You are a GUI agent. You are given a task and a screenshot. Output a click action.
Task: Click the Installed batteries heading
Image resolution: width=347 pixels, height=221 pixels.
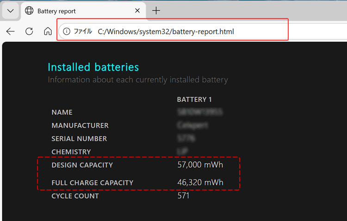[93, 67]
